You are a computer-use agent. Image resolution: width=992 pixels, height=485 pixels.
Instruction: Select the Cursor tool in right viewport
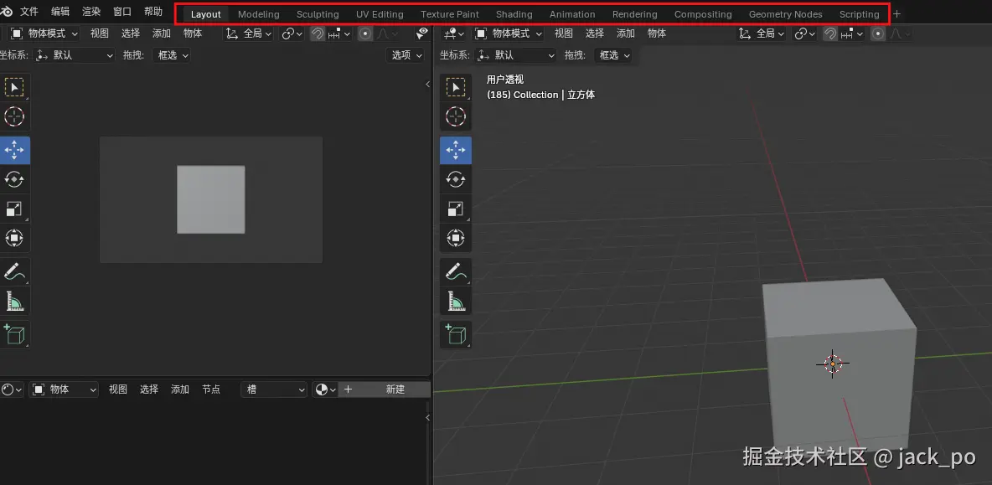pos(456,117)
